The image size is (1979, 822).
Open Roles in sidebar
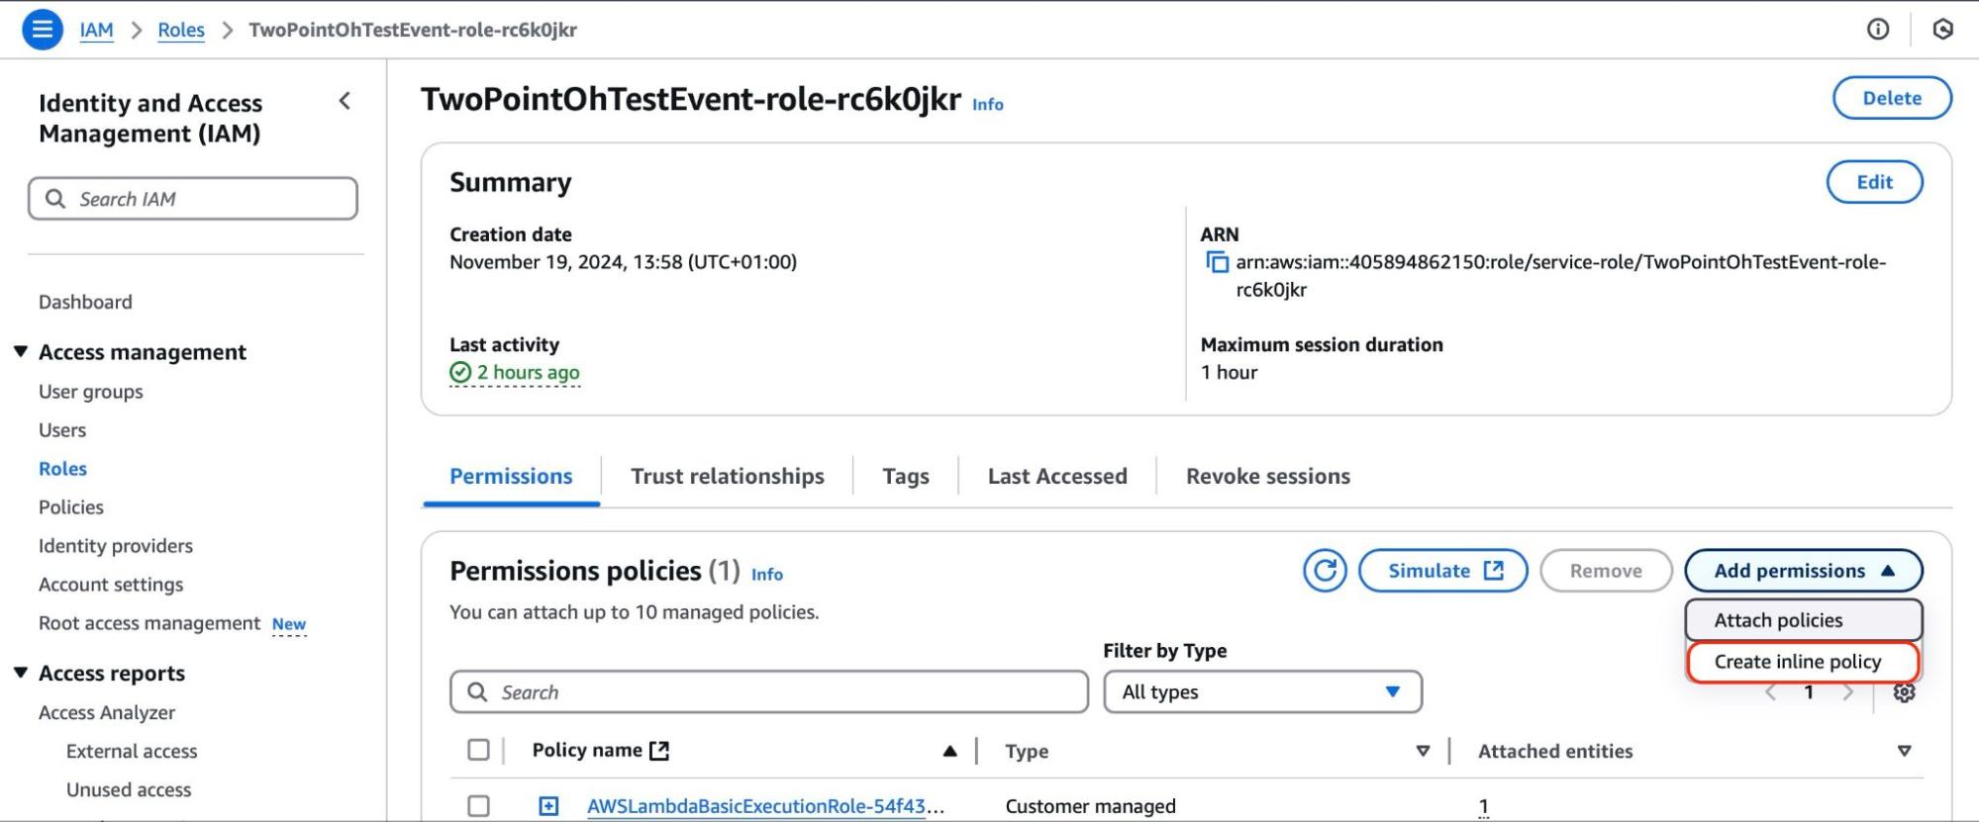[62, 469]
